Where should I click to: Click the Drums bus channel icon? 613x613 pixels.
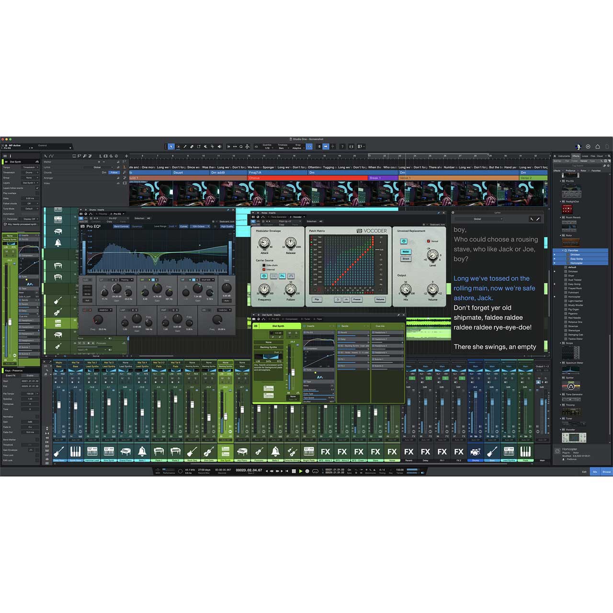coord(475,451)
